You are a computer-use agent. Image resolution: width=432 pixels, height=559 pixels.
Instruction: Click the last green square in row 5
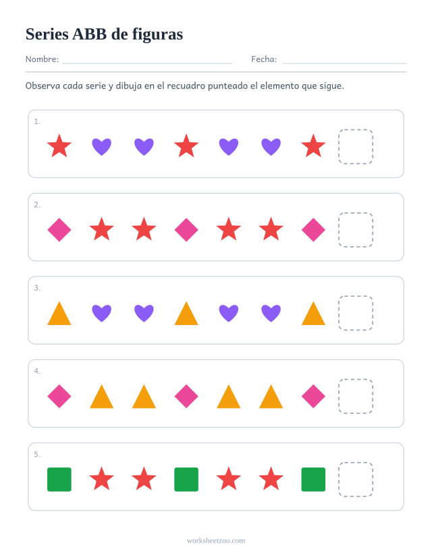313,479
